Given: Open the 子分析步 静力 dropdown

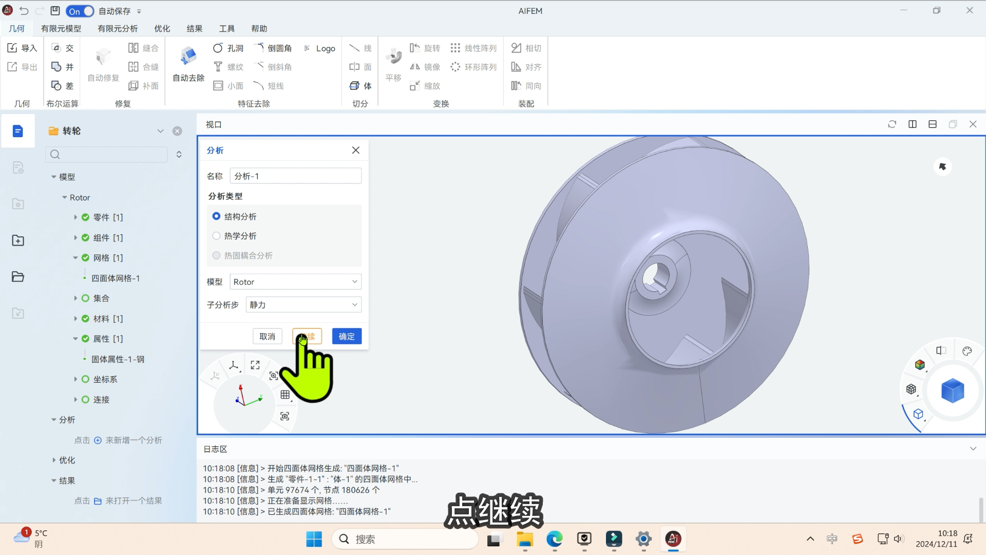Looking at the screenshot, I should (304, 305).
